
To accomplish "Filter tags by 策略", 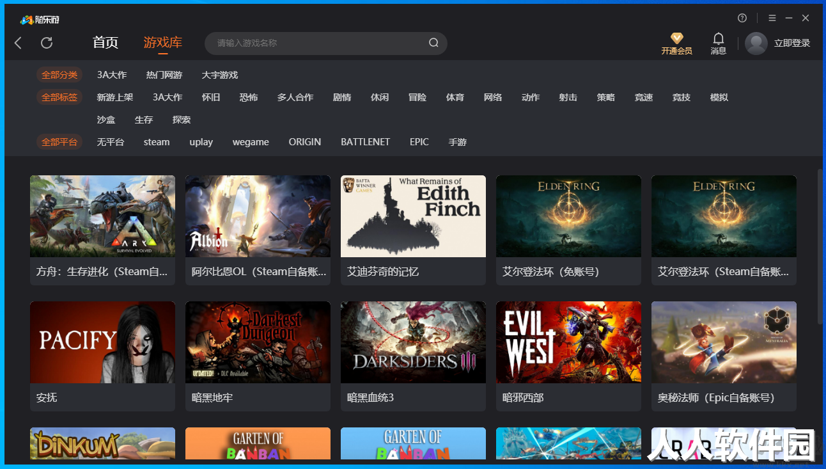I will click(x=606, y=97).
